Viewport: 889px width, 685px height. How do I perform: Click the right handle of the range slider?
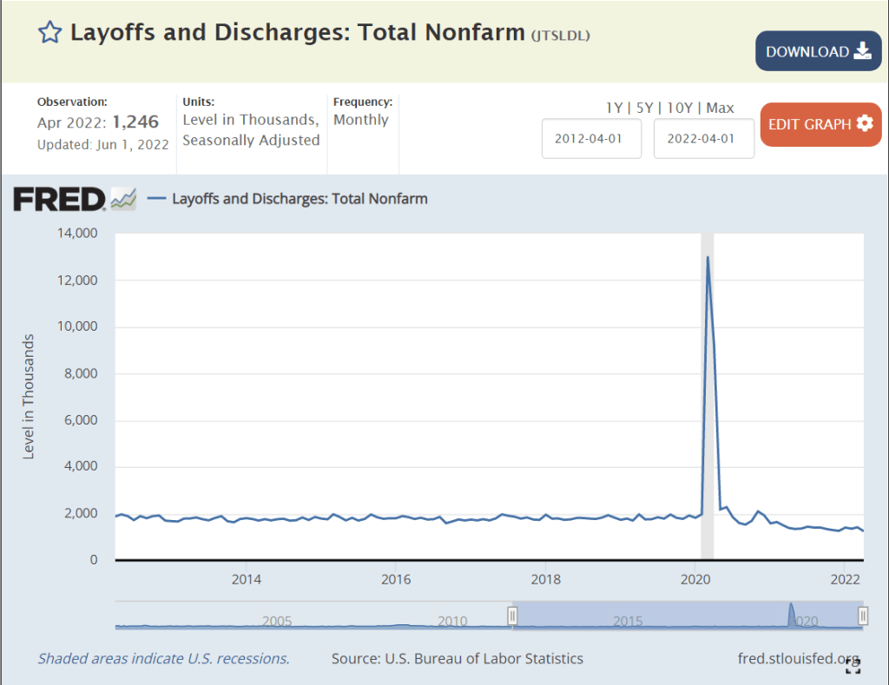tap(863, 615)
